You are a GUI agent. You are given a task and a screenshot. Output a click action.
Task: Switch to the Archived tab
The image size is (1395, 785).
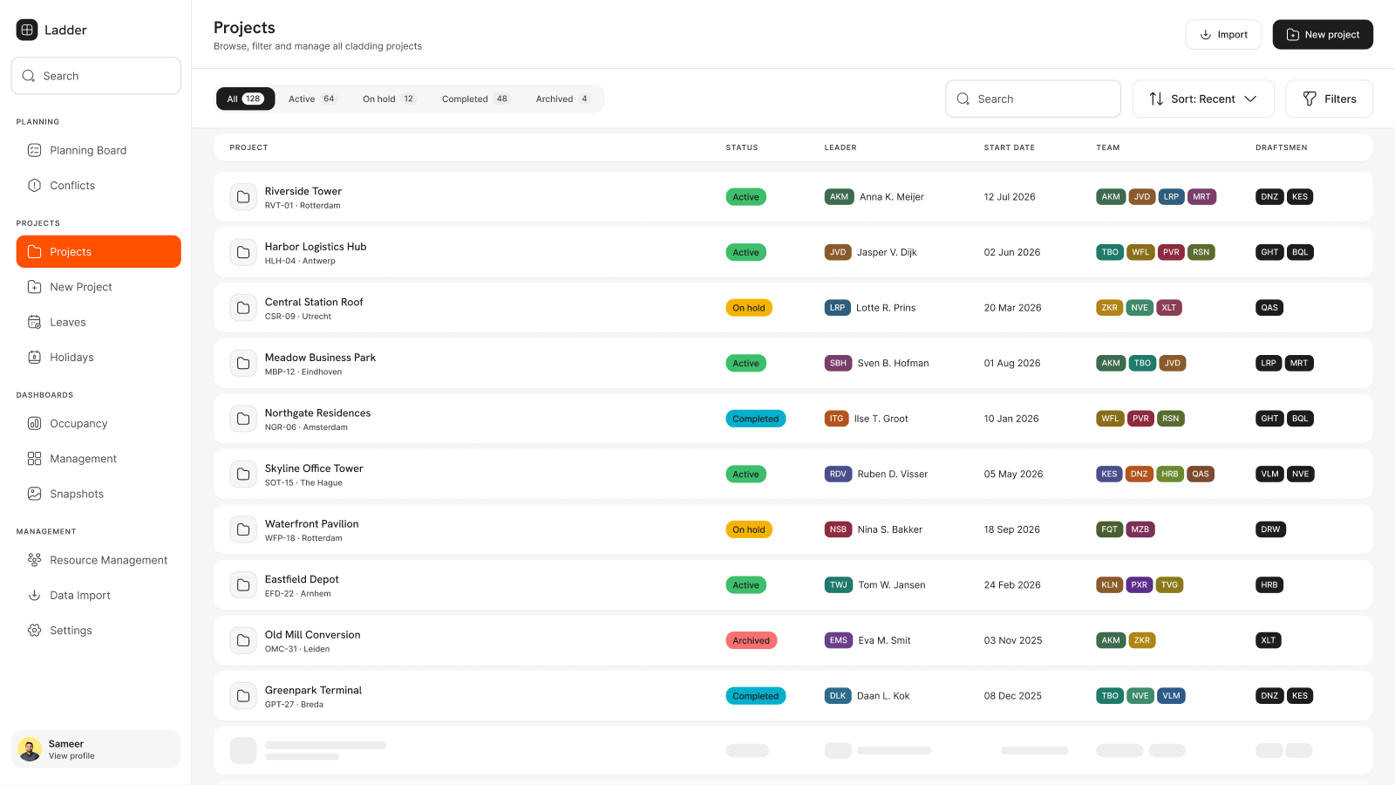pyautogui.click(x=563, y=99)
